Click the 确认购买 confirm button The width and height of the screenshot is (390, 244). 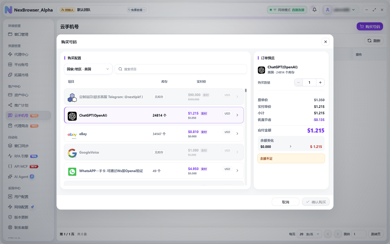pyautogui.click(x=316, y=202)
